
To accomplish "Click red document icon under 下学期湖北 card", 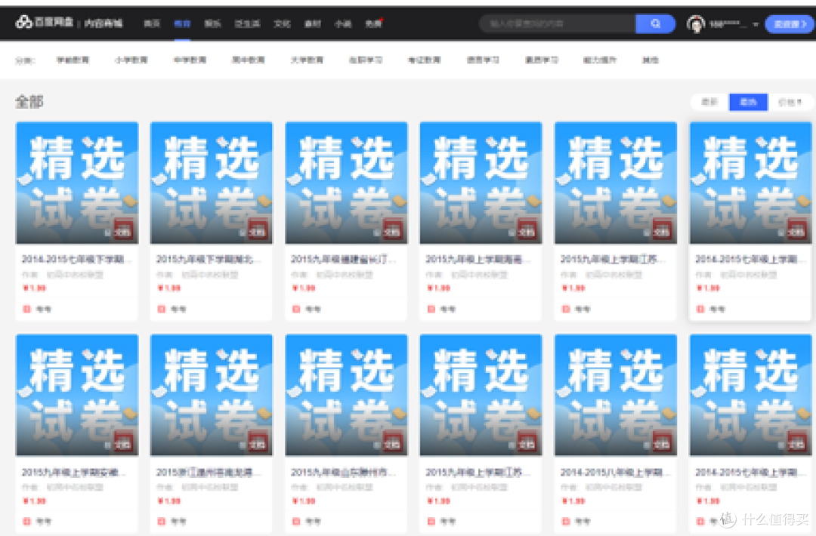I will [x=162, y=309].
